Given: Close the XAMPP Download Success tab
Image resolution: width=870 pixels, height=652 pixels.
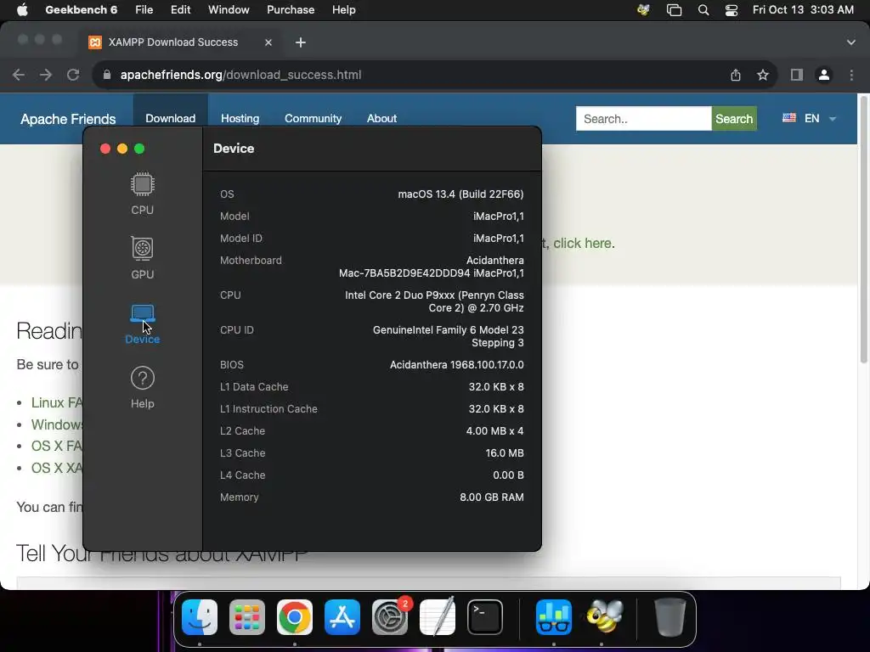Looking at the screenshot, I should (268, 42).
